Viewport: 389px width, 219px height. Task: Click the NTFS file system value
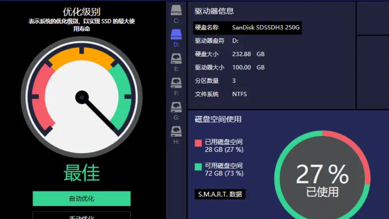tap(240, 94)
